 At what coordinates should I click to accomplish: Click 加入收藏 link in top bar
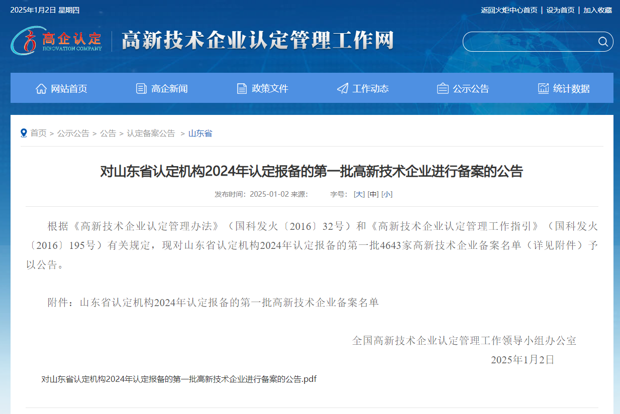tap(597, 10)
